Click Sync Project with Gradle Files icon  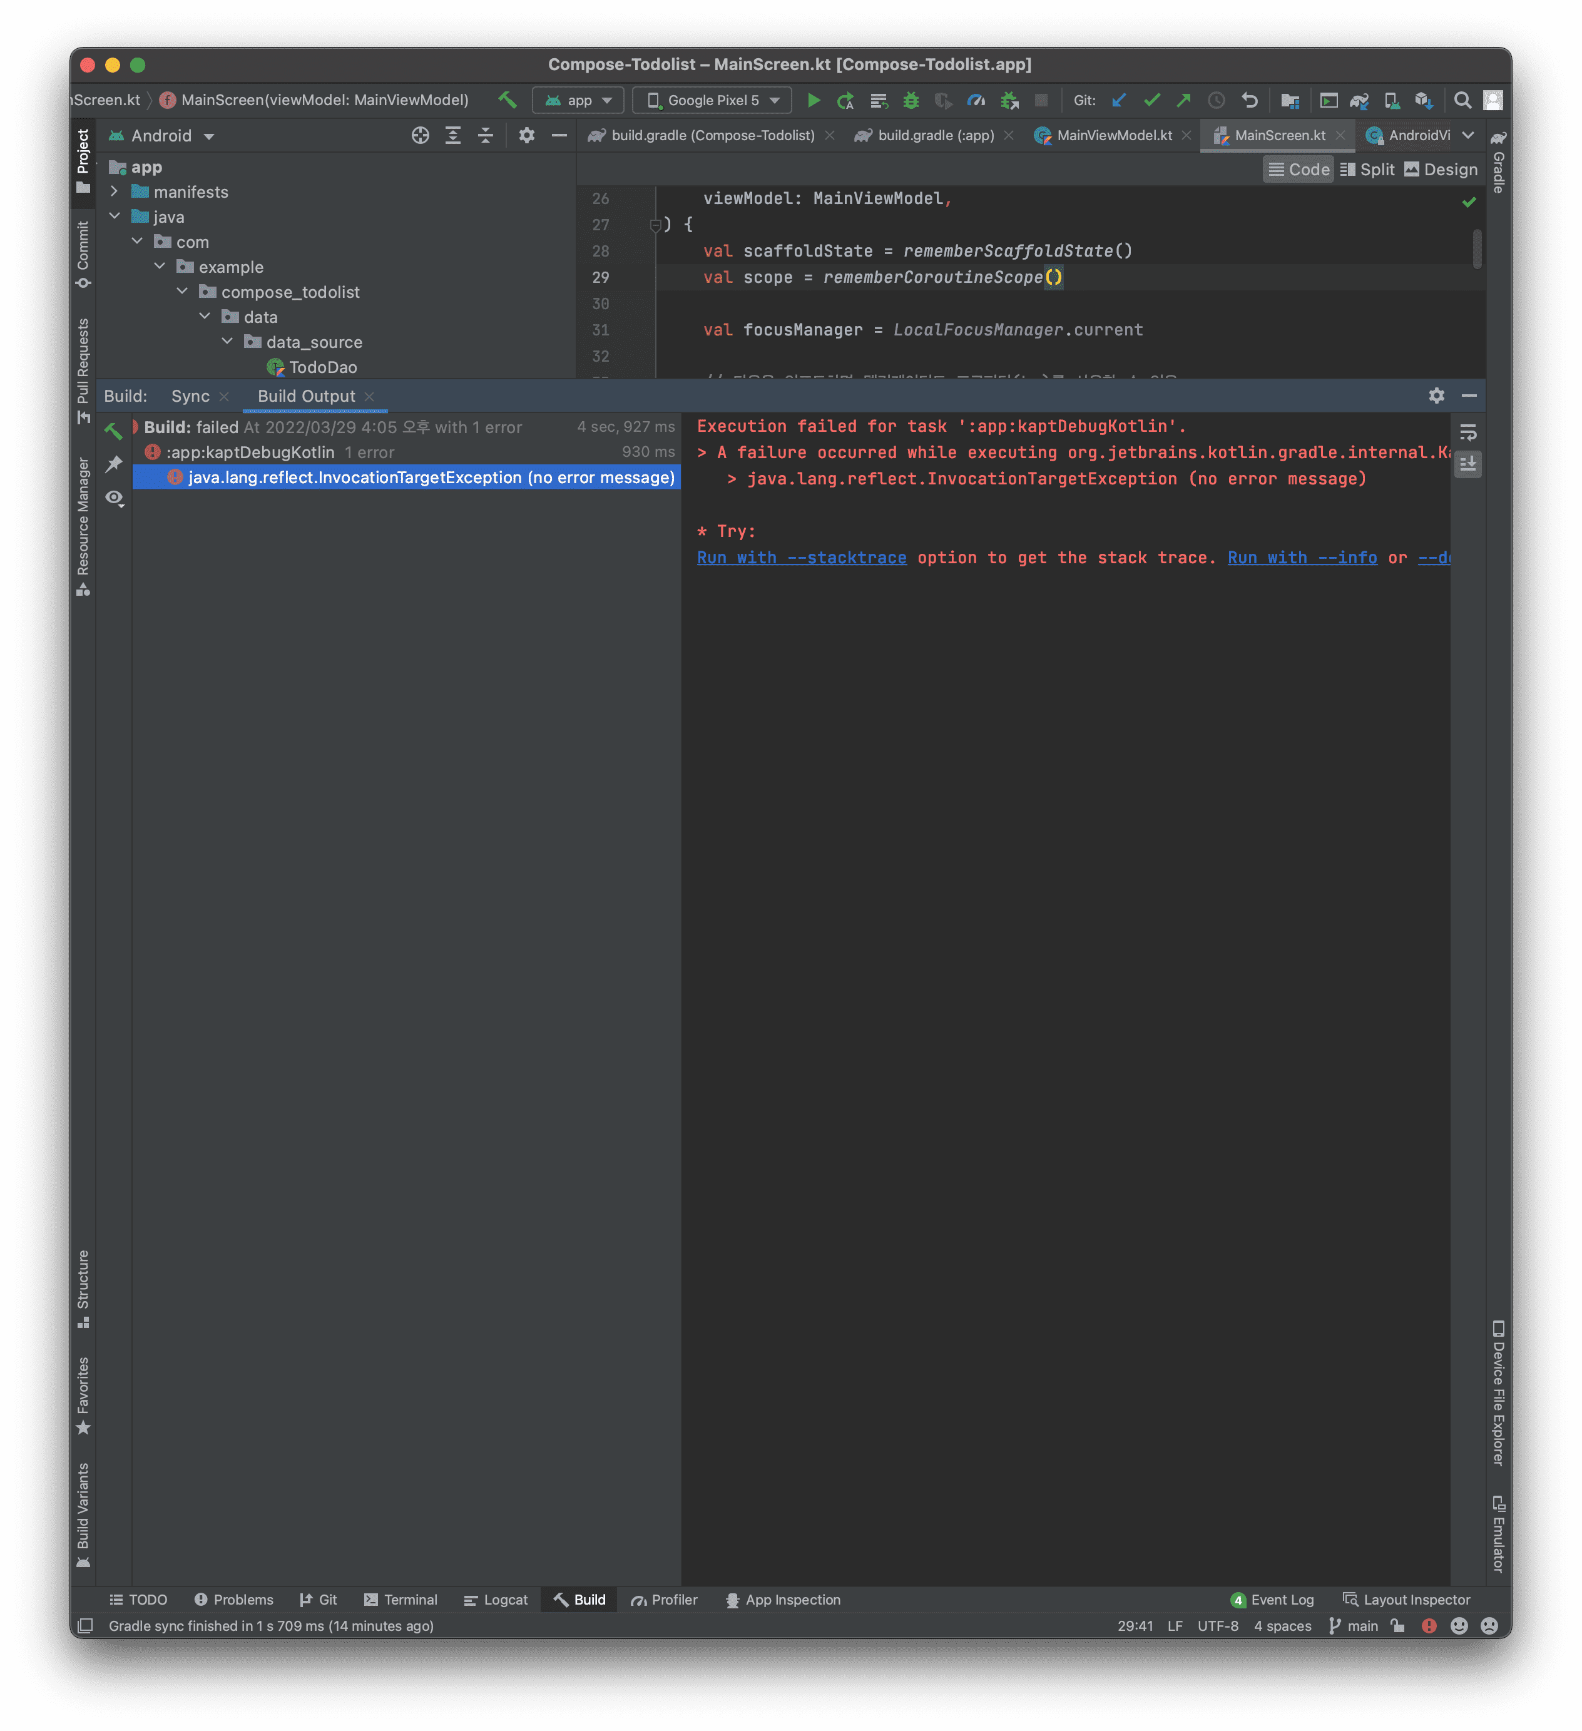[1359, 101]
